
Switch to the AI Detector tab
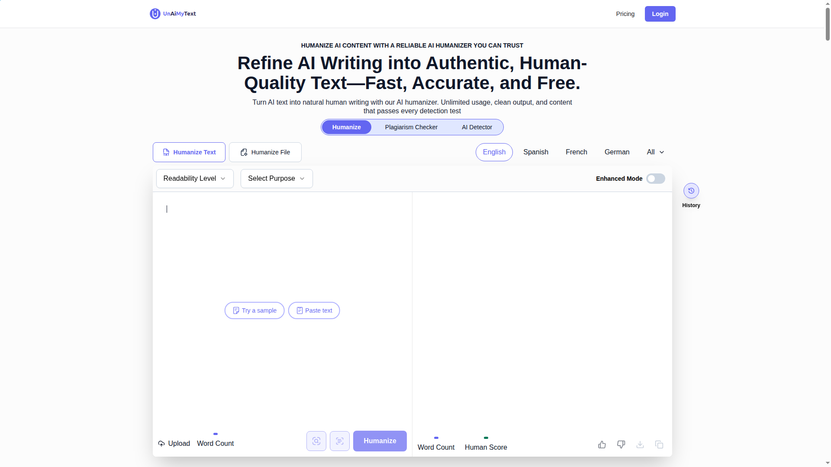[477, 127]
